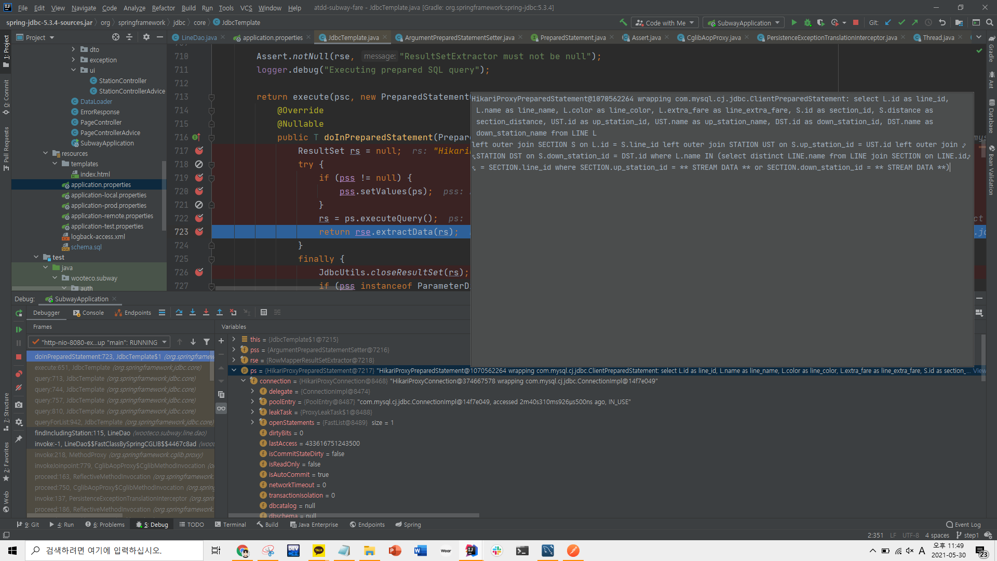Filter frames with the funnel icon
This screenshot has height=561, width=997.
point(207,342)
